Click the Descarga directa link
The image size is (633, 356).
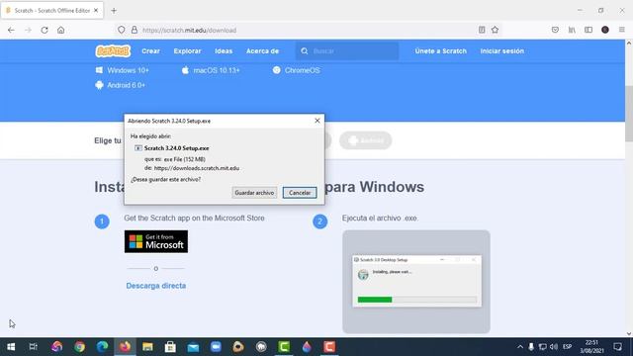tap(156, 286)
